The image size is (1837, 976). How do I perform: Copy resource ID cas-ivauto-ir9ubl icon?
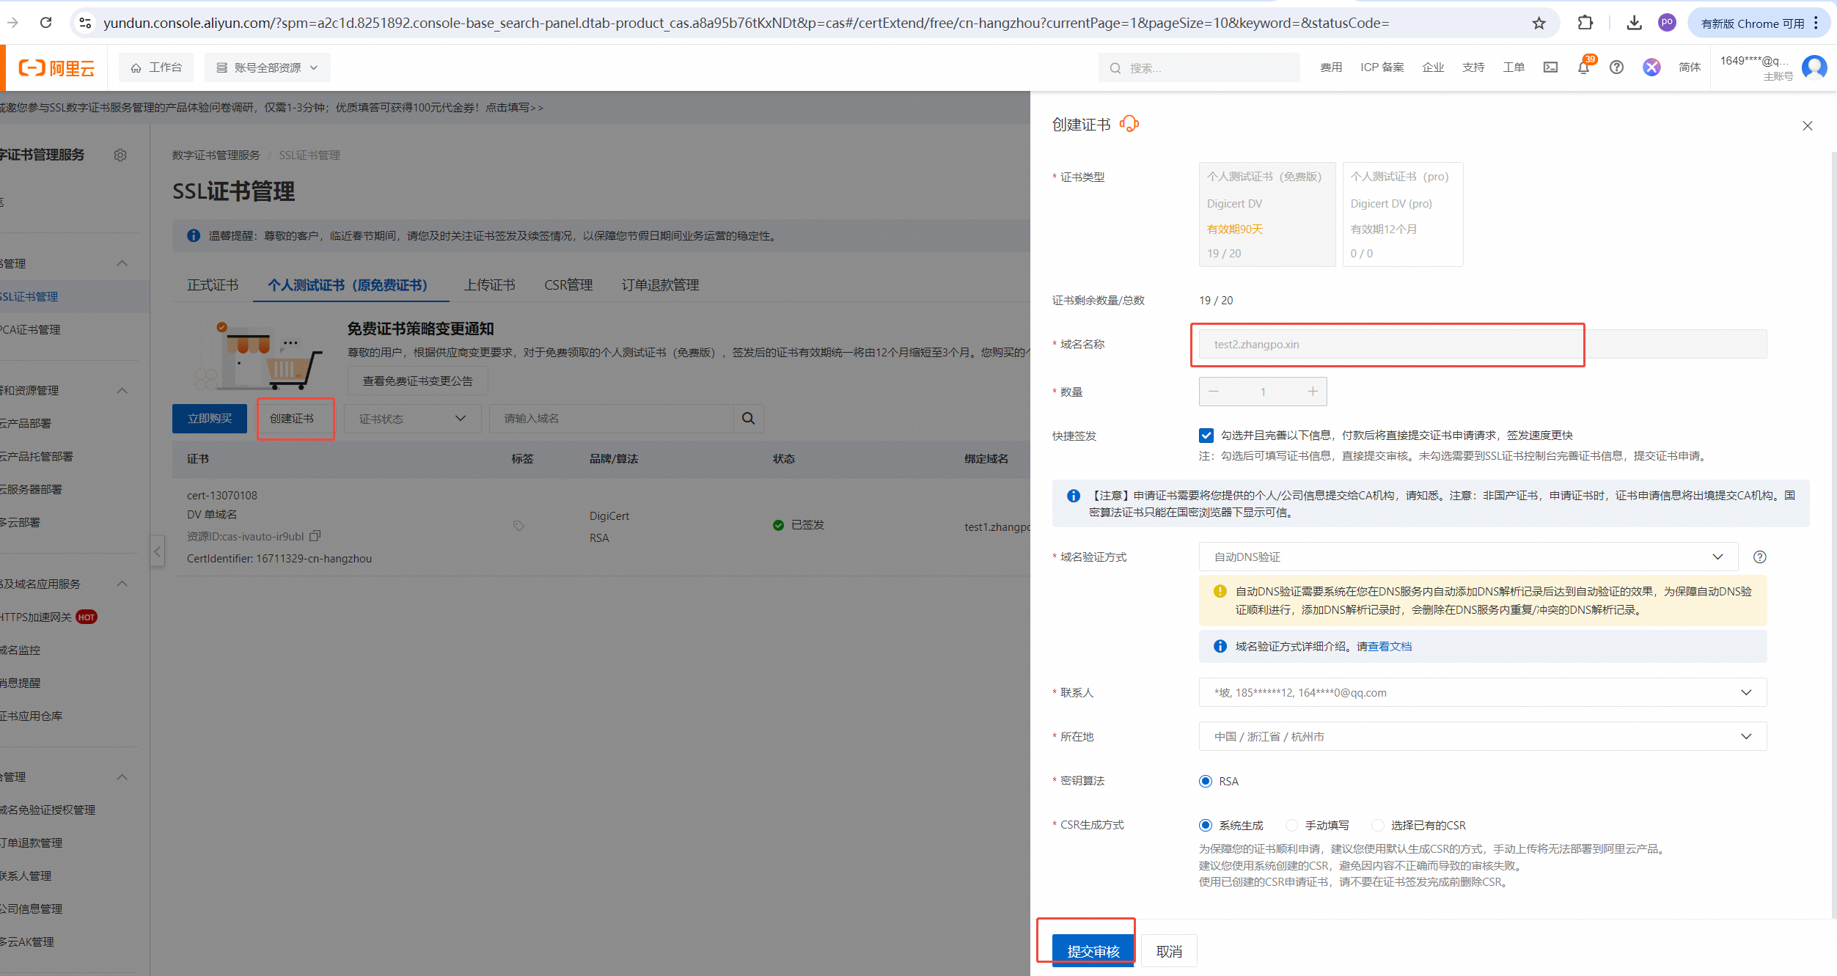[x=315, y=536]
